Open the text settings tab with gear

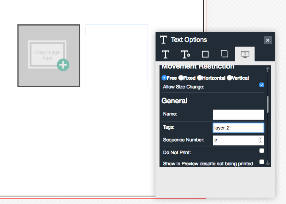point(185,54)
